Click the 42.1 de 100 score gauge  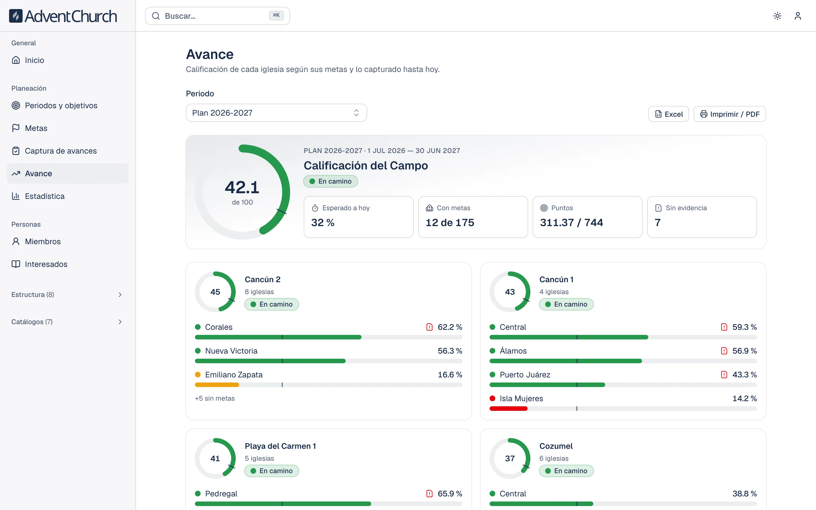coord(242,192)
